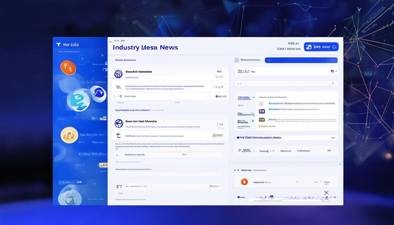Click the left chevron beside the text field
This screenshot has height=225, width=394.
click(117, 155)
